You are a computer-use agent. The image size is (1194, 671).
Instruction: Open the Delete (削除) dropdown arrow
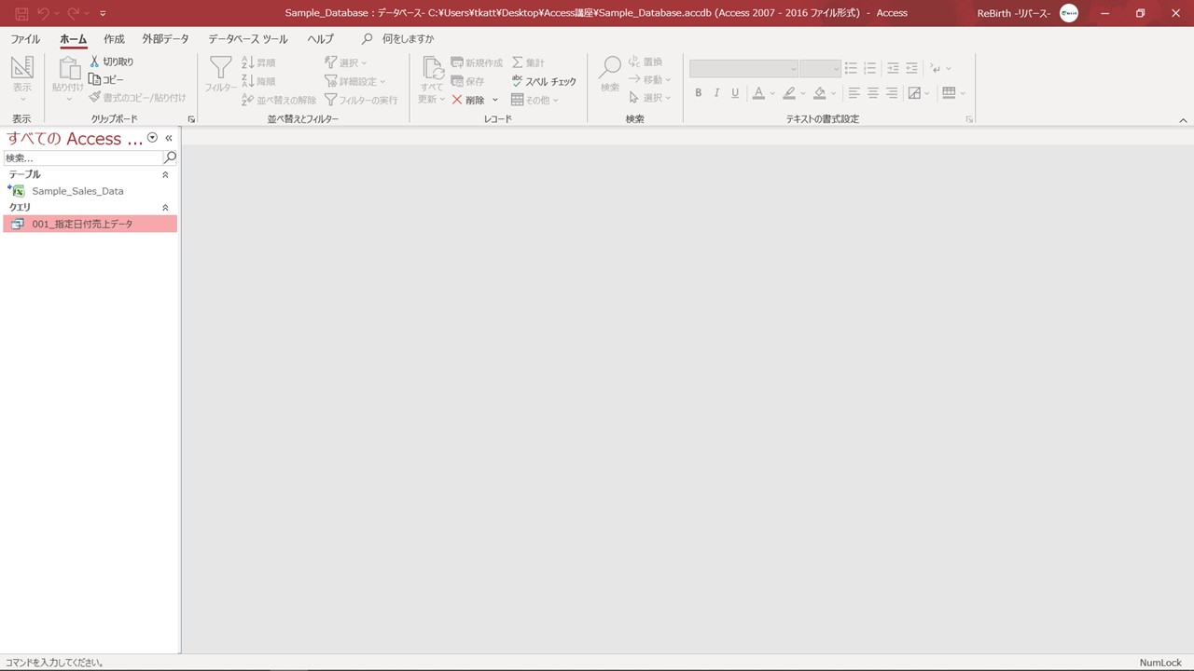pyautogui.click(x=495, y=100)
